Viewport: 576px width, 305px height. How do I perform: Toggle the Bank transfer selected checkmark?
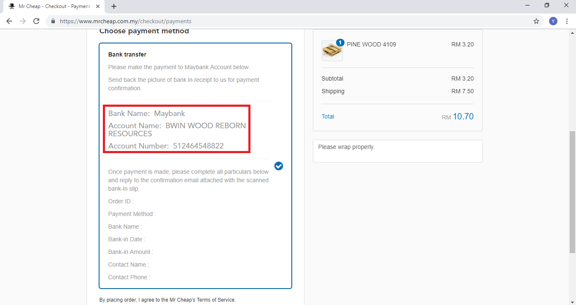pos(279,166)
